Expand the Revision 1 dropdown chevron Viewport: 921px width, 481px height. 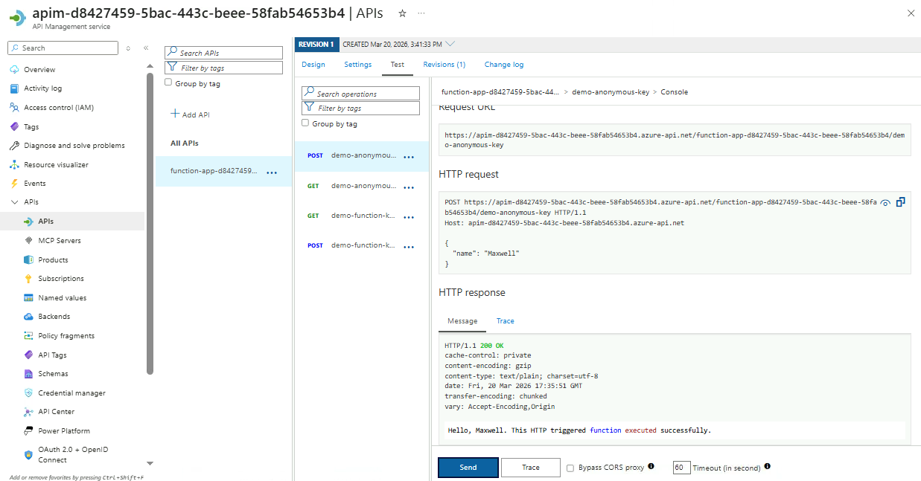pos(450,44)
